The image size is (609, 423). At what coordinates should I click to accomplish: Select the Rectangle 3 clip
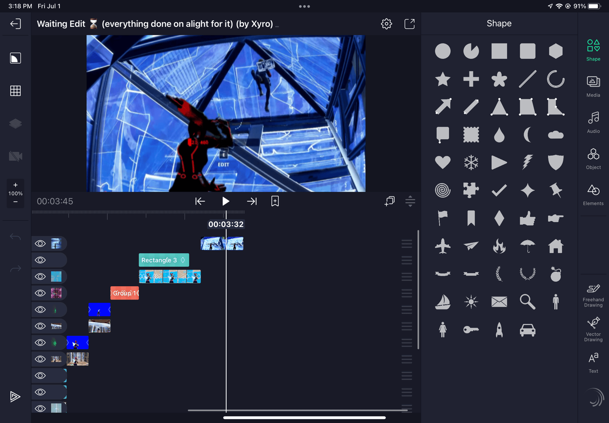click(164, 260)
